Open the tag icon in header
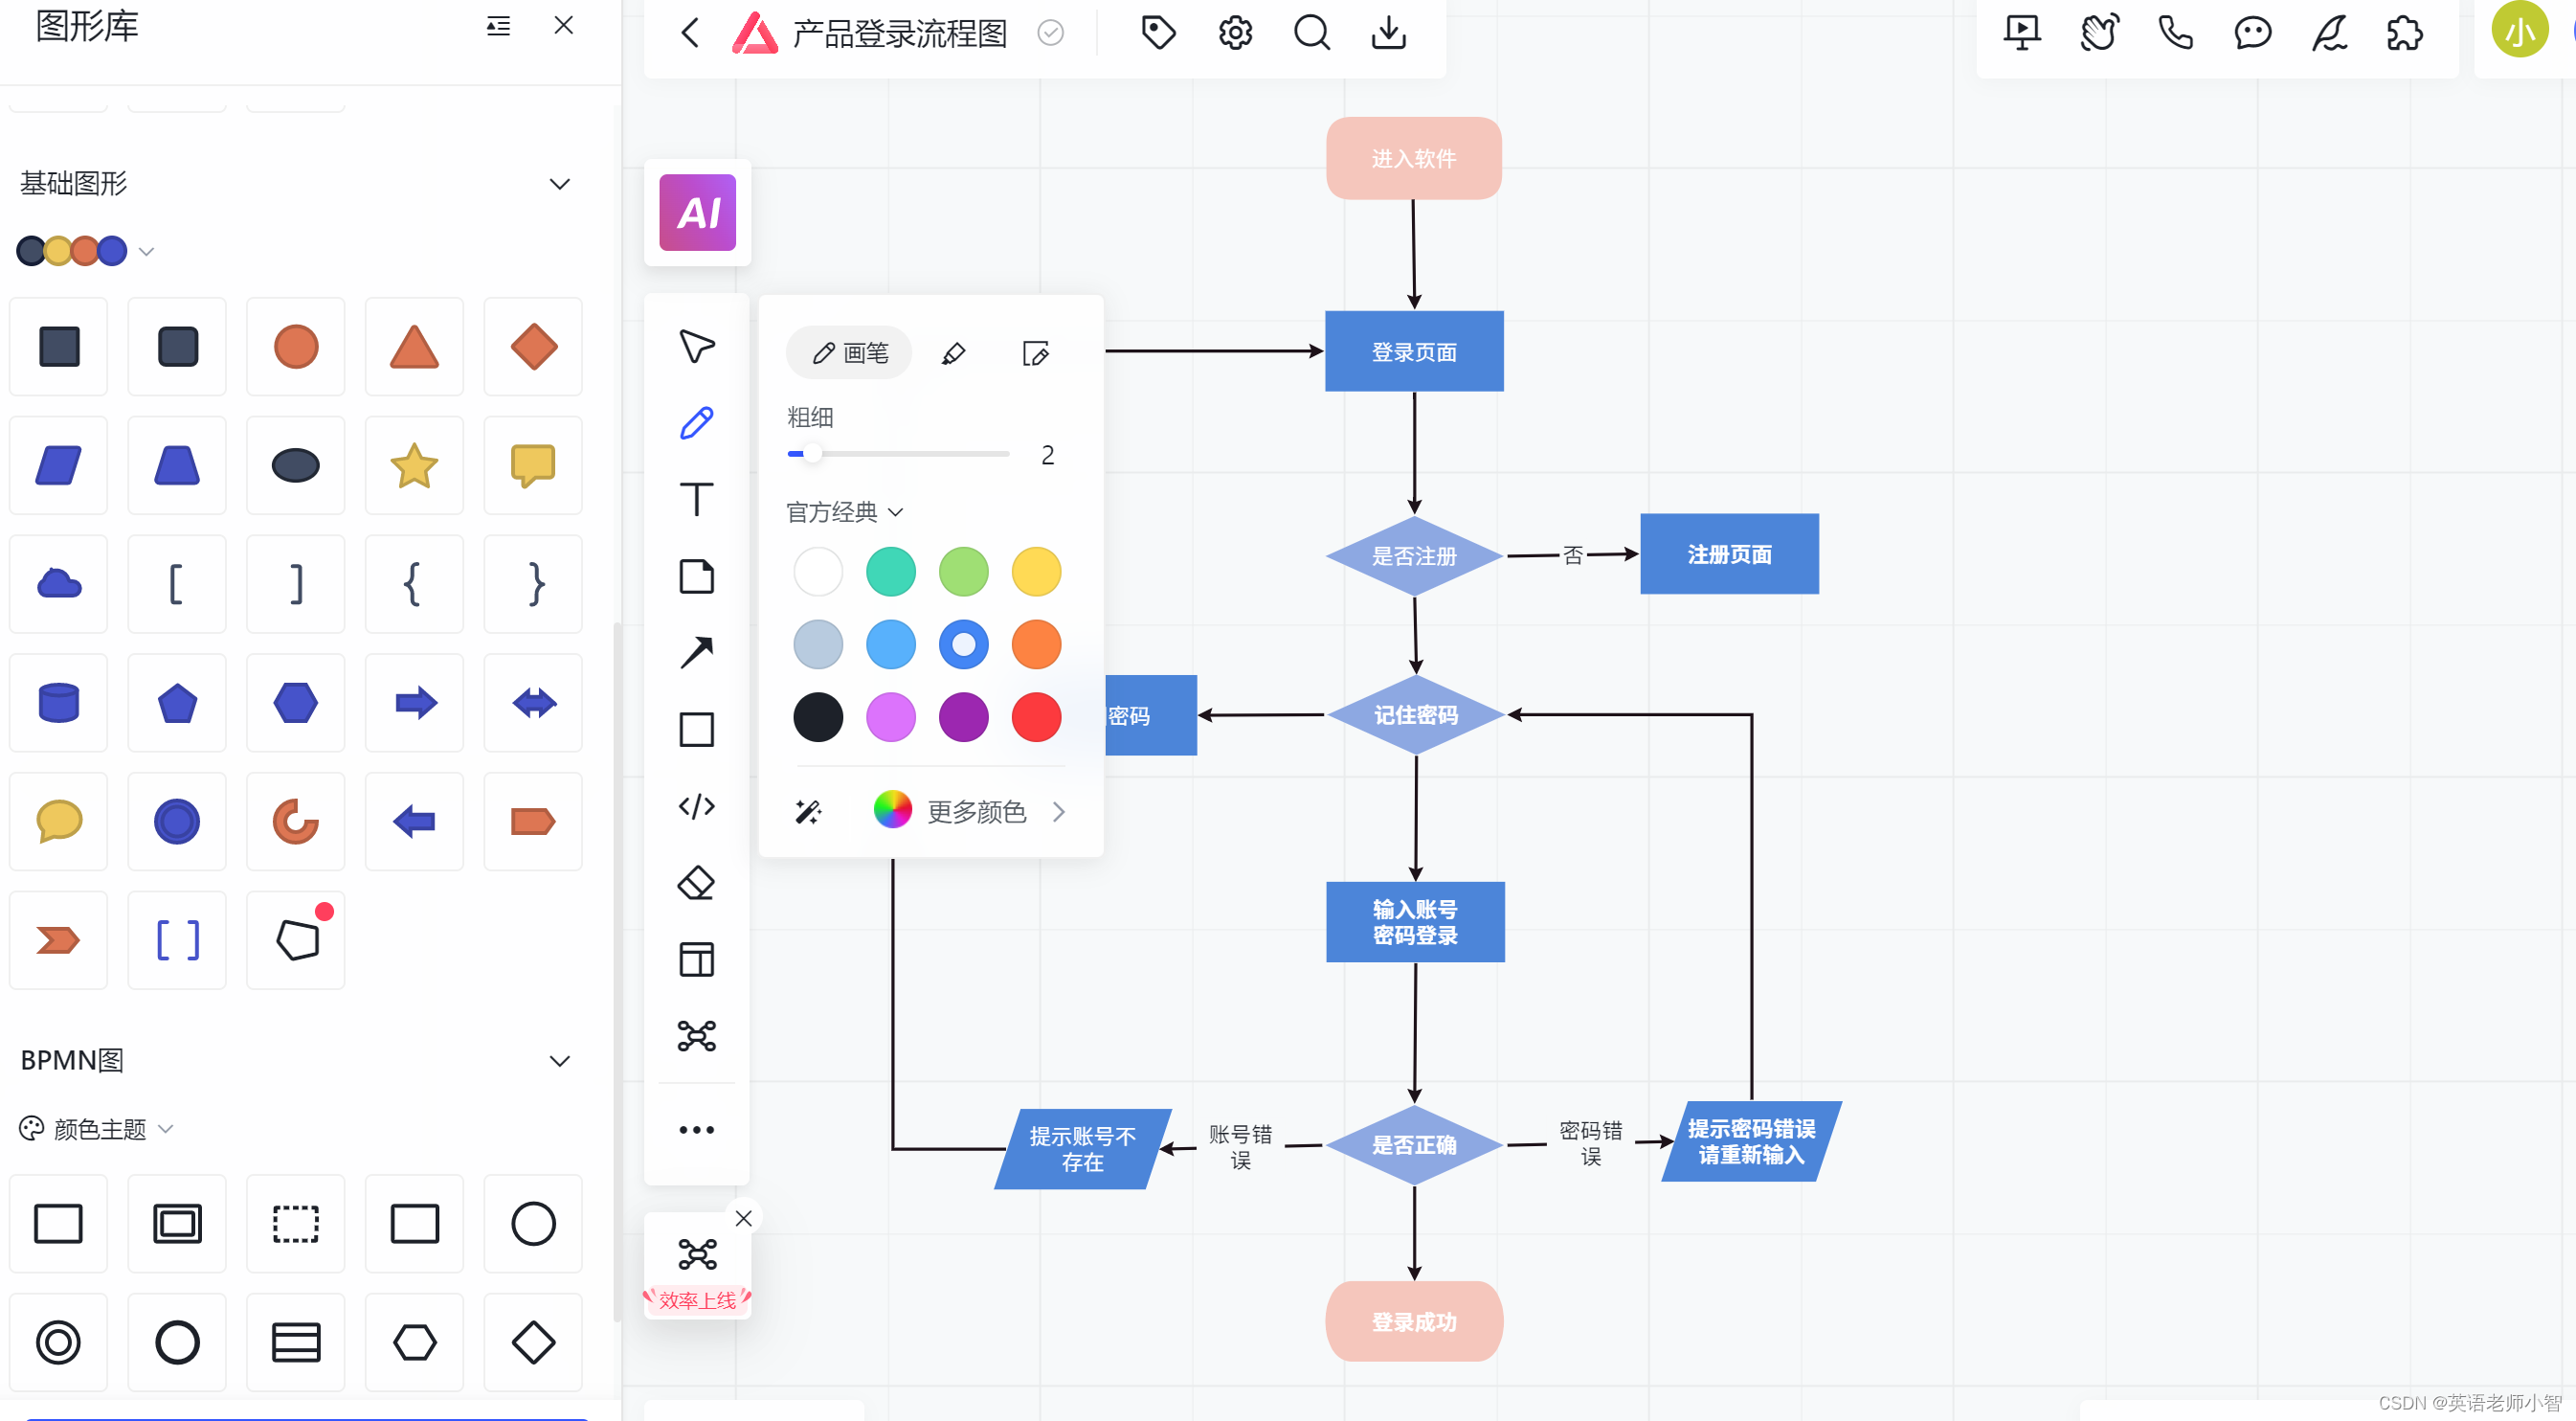Screen dimensions: 2576x1421 point(1158,33)
